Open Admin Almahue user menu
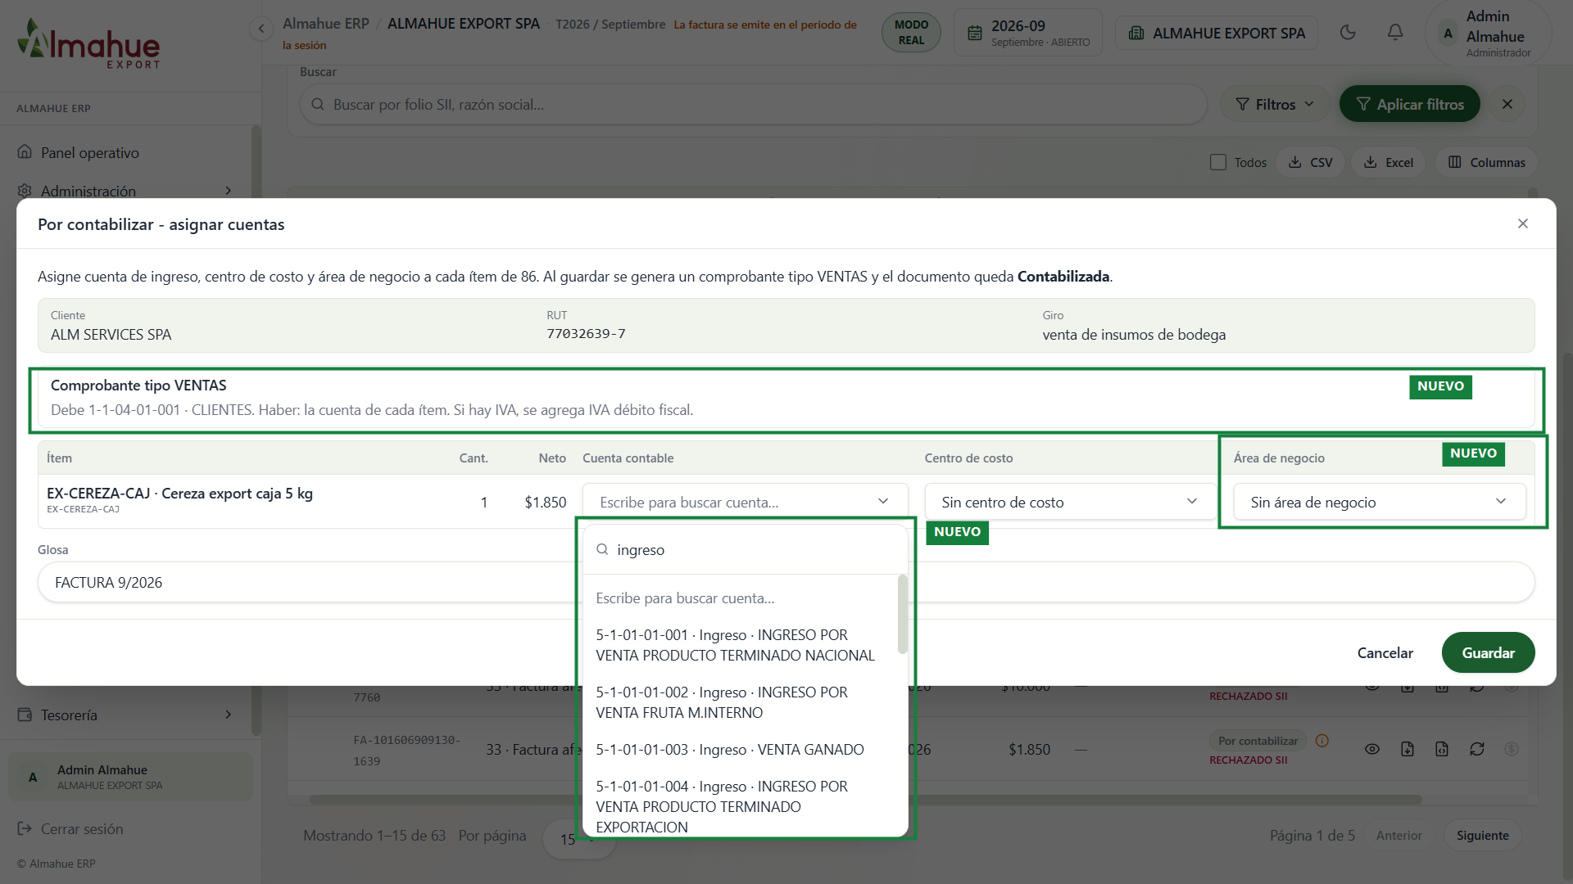1573x884 pixels. point(1489,34)
